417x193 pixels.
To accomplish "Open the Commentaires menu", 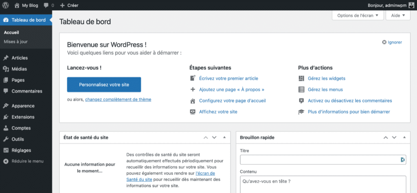I will 26,91.
